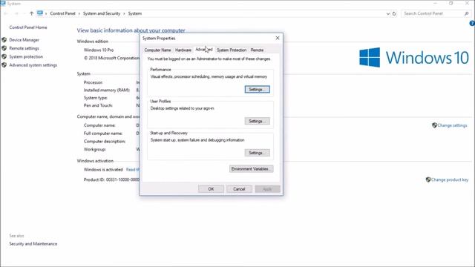Viewport: 475px width, 267px height.
Task: Click shield icon beside Change product key
Action: [x=428, y=179]
